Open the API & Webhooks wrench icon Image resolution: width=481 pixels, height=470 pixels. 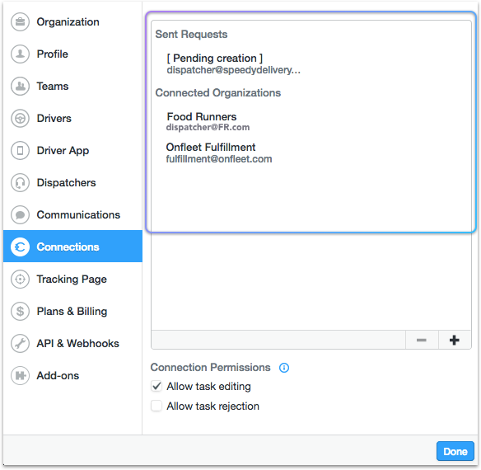(20, 344)
